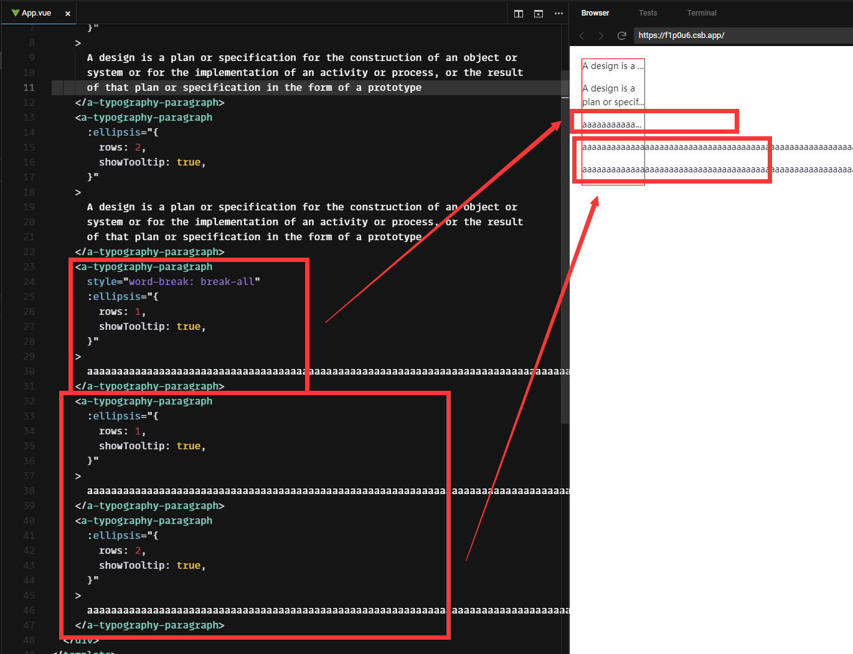This screenshot has height=654, width=853.
Task: Navigate forward in the browser preview
Action: (x=601, y=35)
